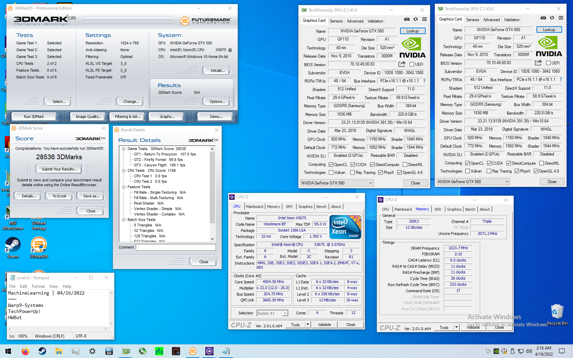Open SPD tab in right CPU-Z window
This screenshot has height=358, width=573.
coord(438,209)
